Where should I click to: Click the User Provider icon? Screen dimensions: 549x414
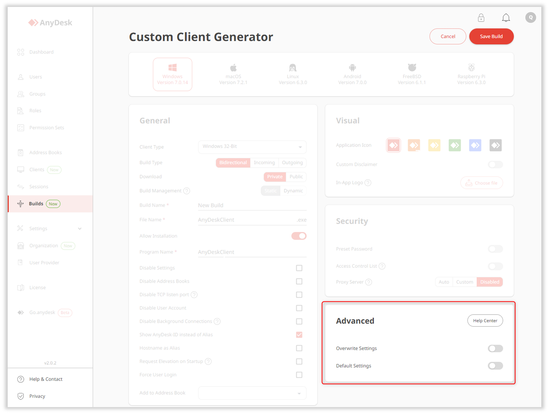pos(21,262)
